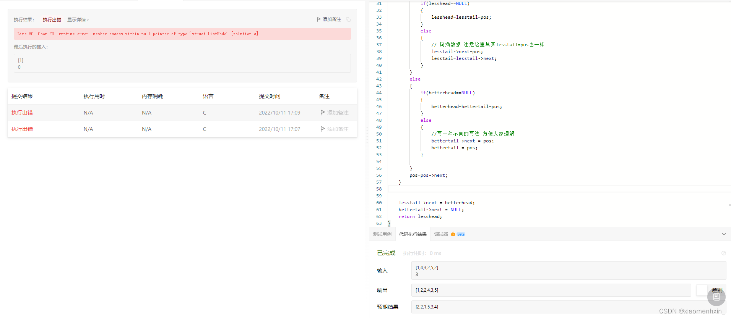Click code line 56 pos=pos->next
The image size is (731, 318).
[x=429, y=175]
